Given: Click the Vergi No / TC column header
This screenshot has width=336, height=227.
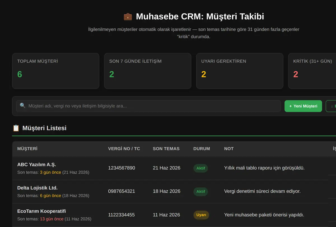Looking at the screenshot, I should click(x=124, y=149).
